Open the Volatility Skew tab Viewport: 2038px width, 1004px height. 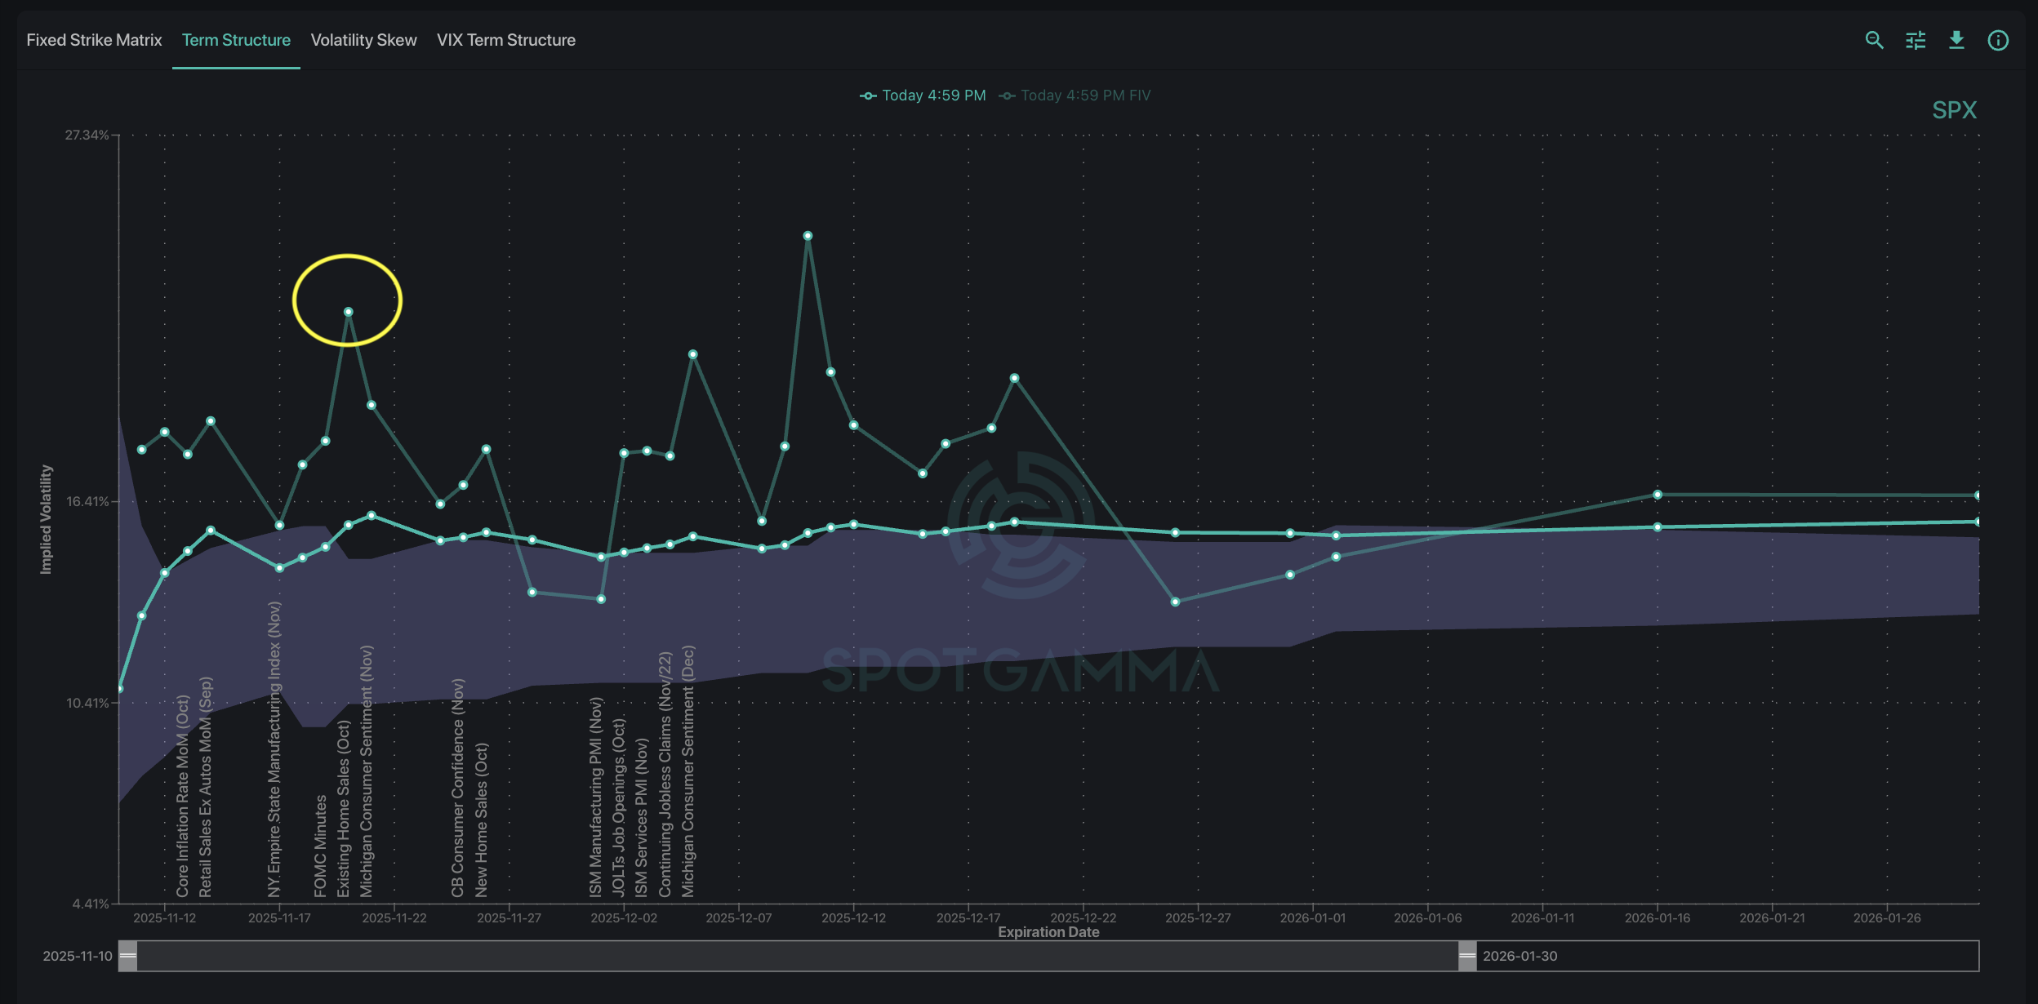pyautogui.click(x=363, y=40)
